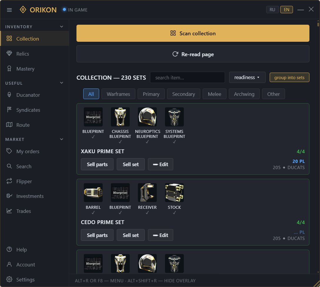320x287 pixels.
Task: Select the Warframes filter tab
Action: coord(118,94)
